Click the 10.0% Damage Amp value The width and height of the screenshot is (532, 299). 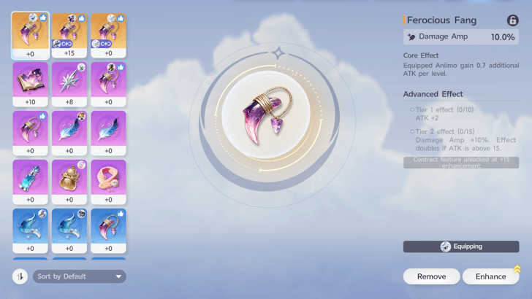503,37
